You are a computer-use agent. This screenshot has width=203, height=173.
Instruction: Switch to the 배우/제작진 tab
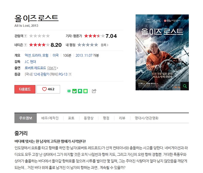point(50,118)
